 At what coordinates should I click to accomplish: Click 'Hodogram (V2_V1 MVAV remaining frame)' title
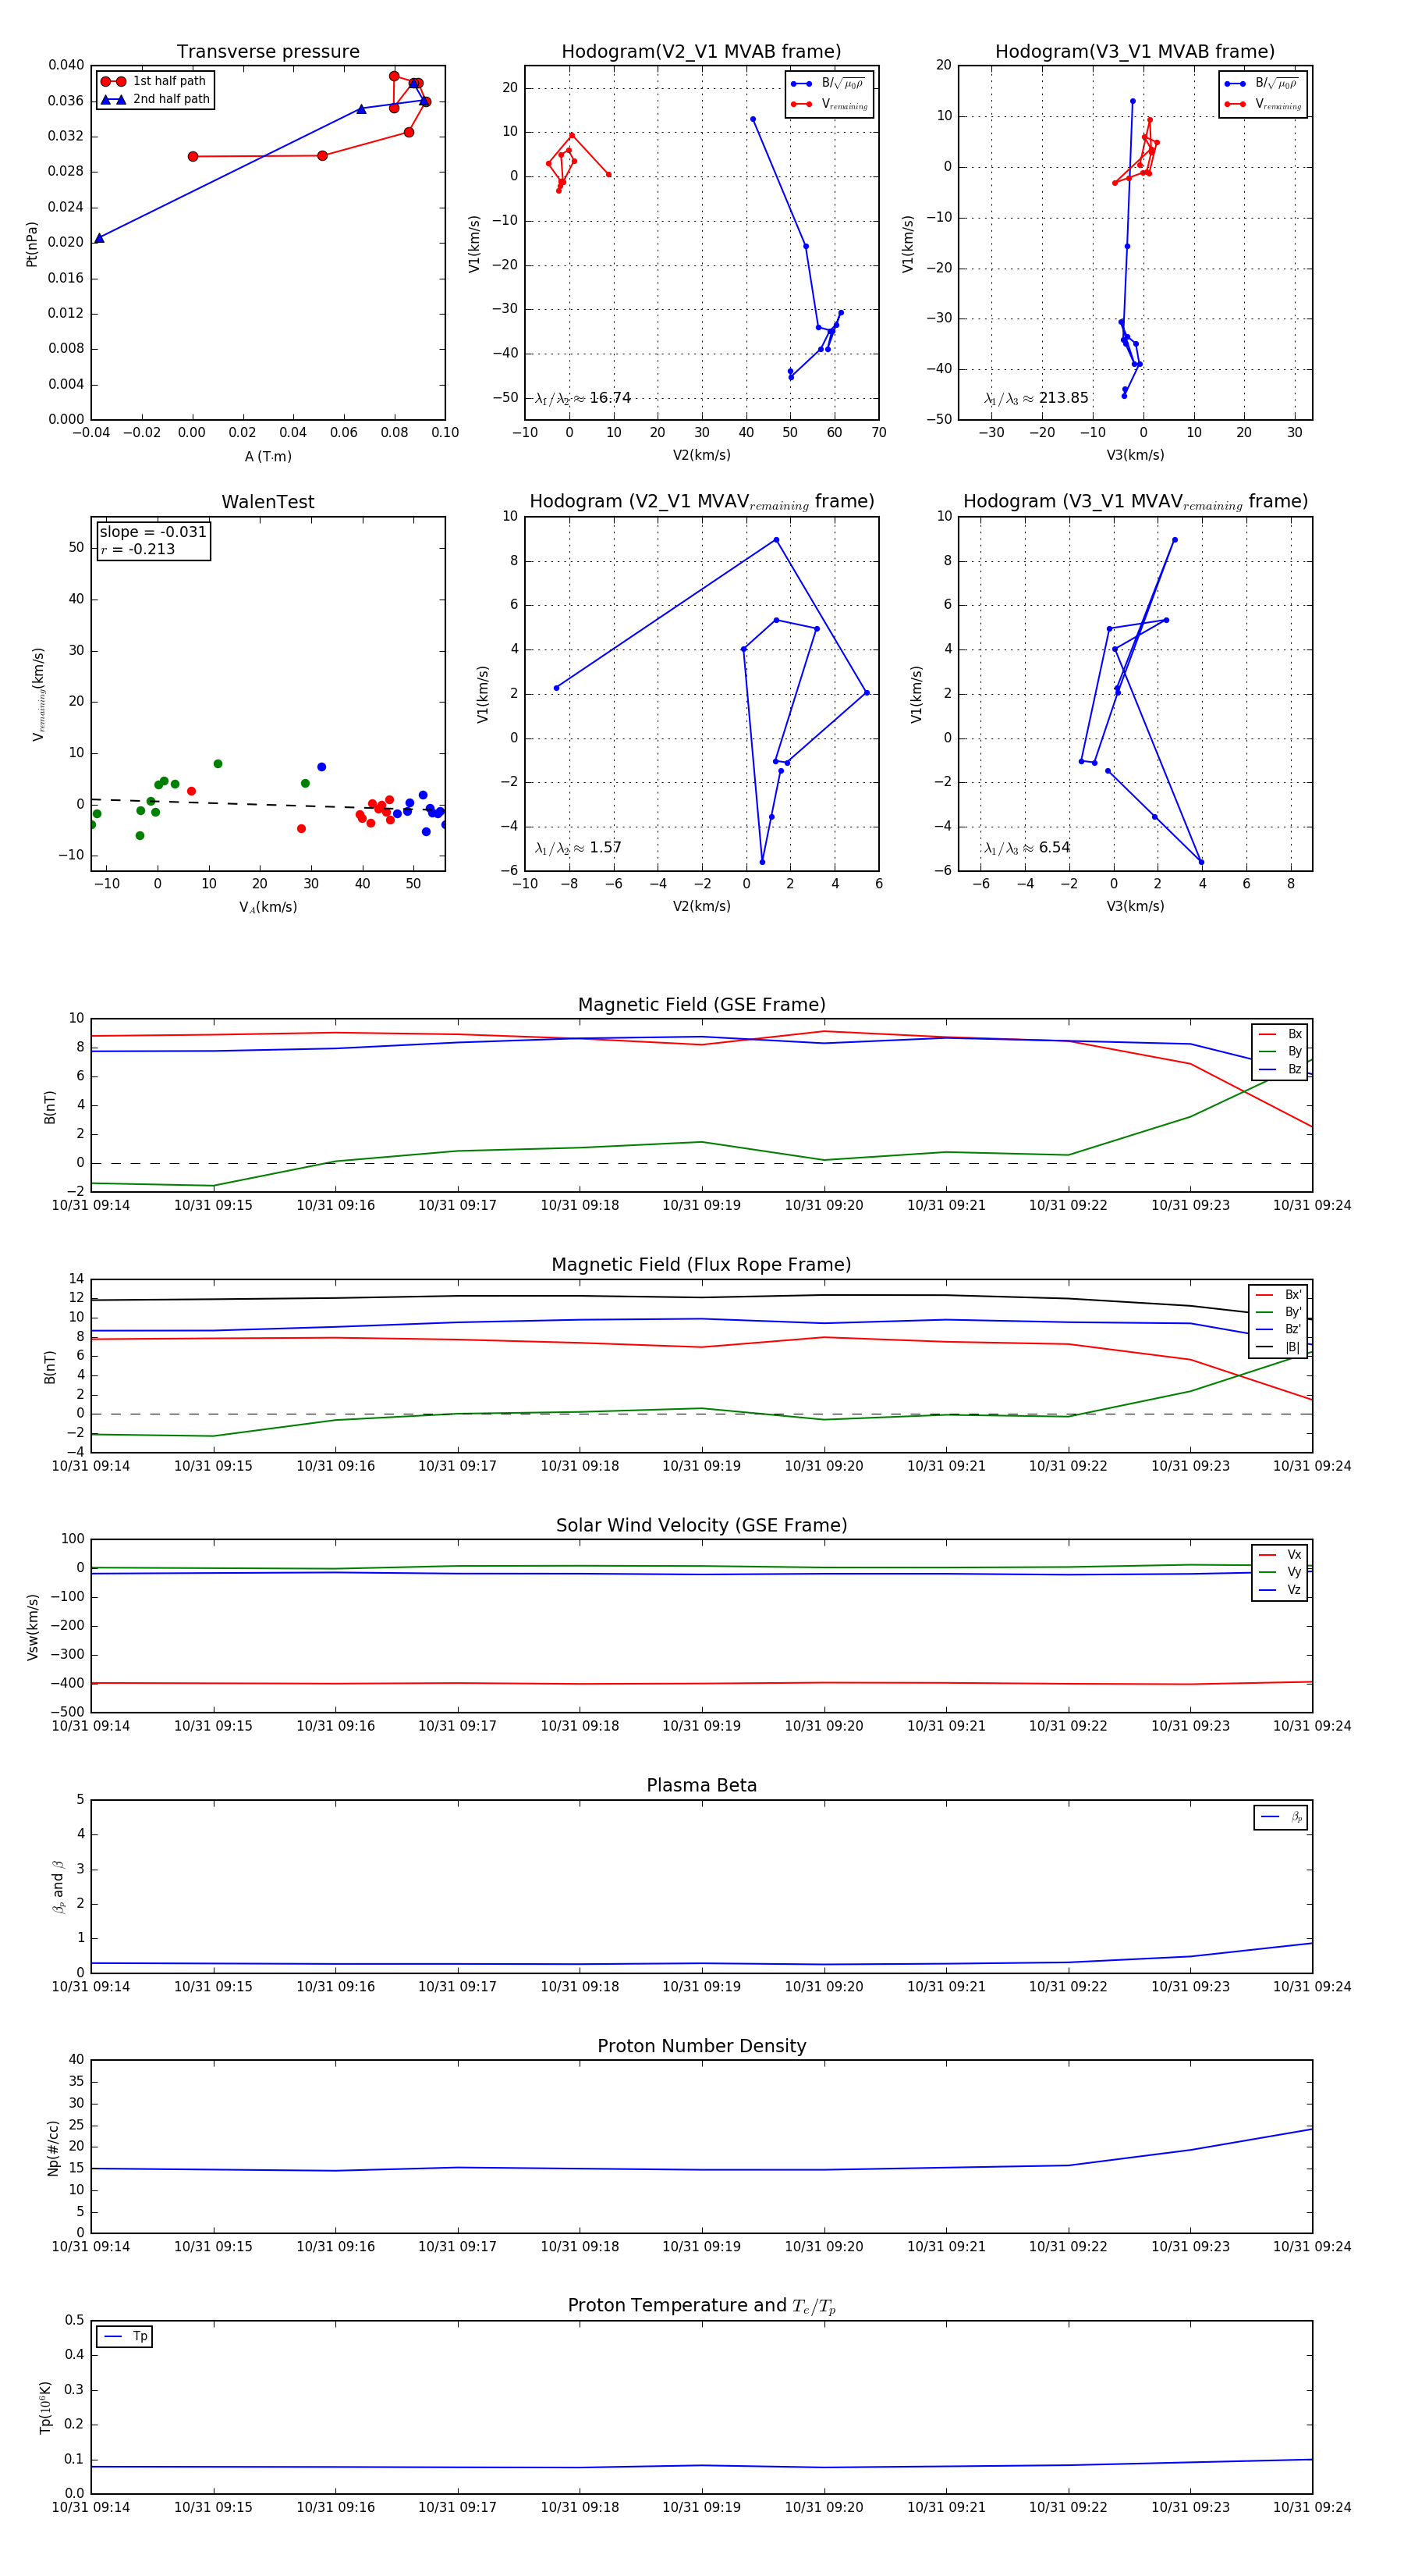point(701,502)
